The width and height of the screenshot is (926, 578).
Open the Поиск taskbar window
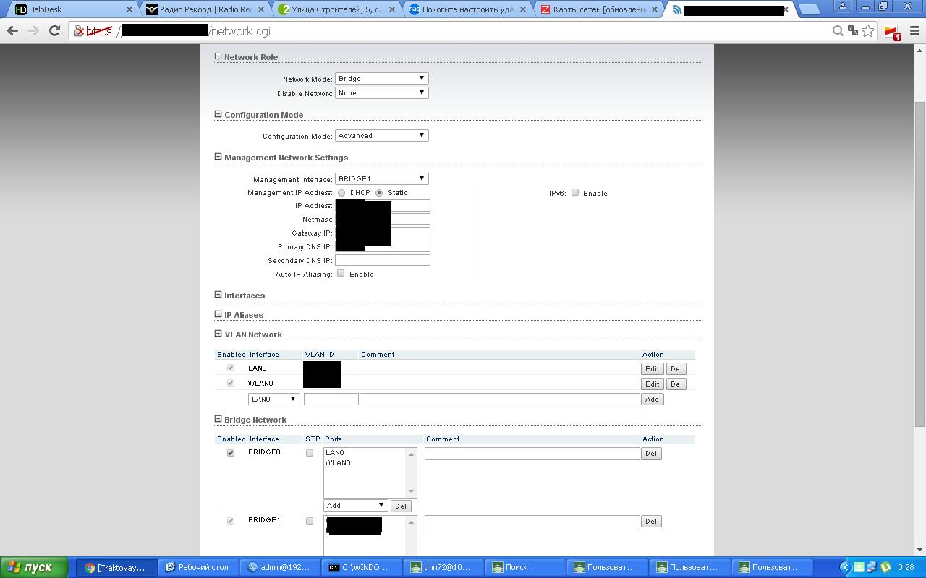(x=525, y=567)
